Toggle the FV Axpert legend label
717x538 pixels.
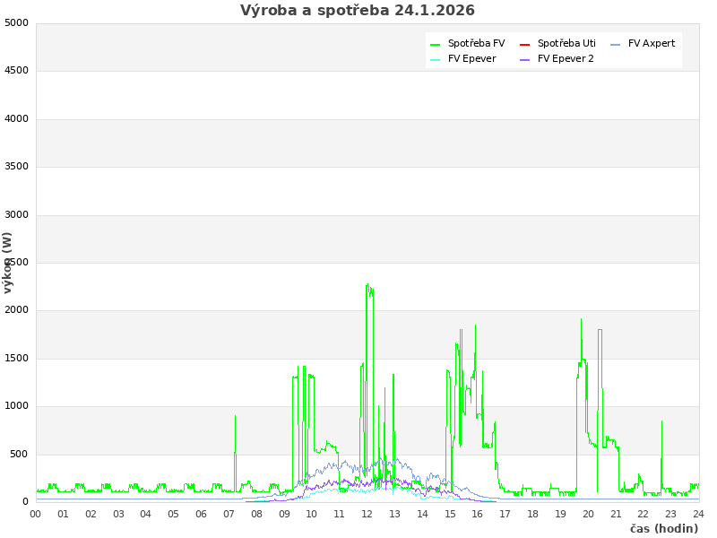click(652, 43)
